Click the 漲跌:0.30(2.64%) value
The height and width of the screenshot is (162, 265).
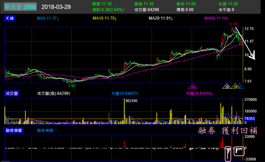point(108,10)
